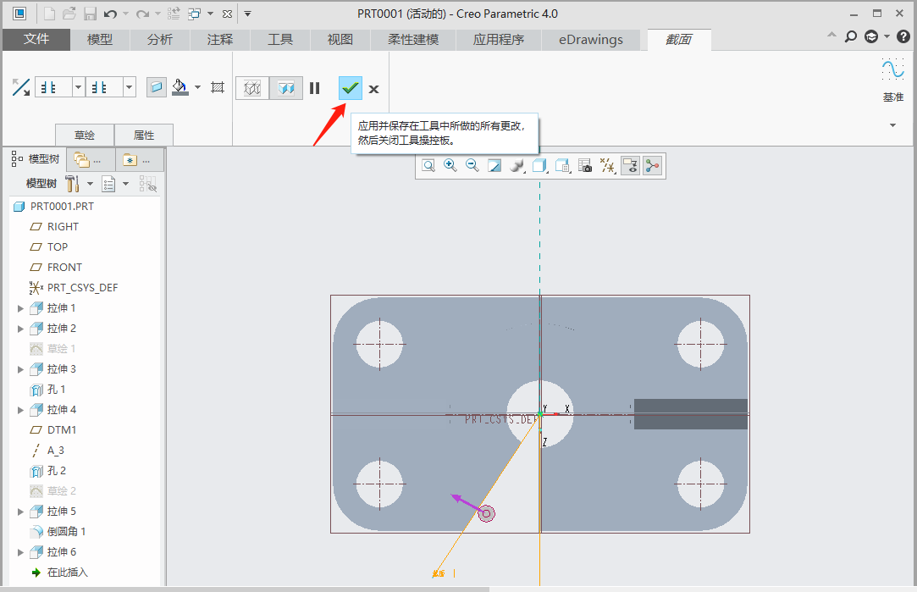Pause the section tool
Screen dimensions: 917x592
(315, 88)
